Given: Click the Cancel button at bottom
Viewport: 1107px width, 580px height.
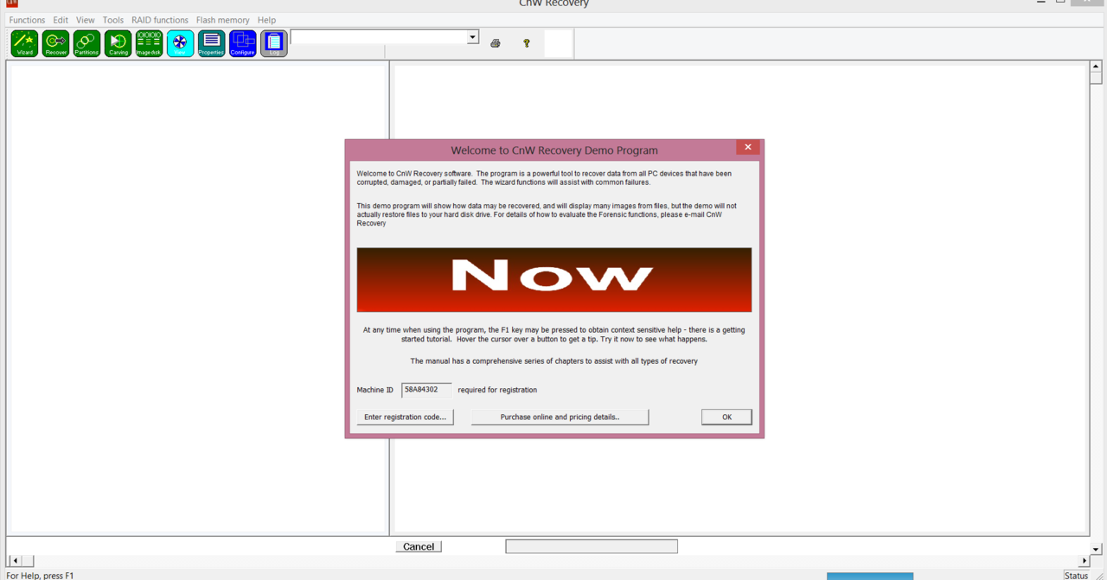Looking at the screenshot, I should pyautogui.click(x=419, y=546).
